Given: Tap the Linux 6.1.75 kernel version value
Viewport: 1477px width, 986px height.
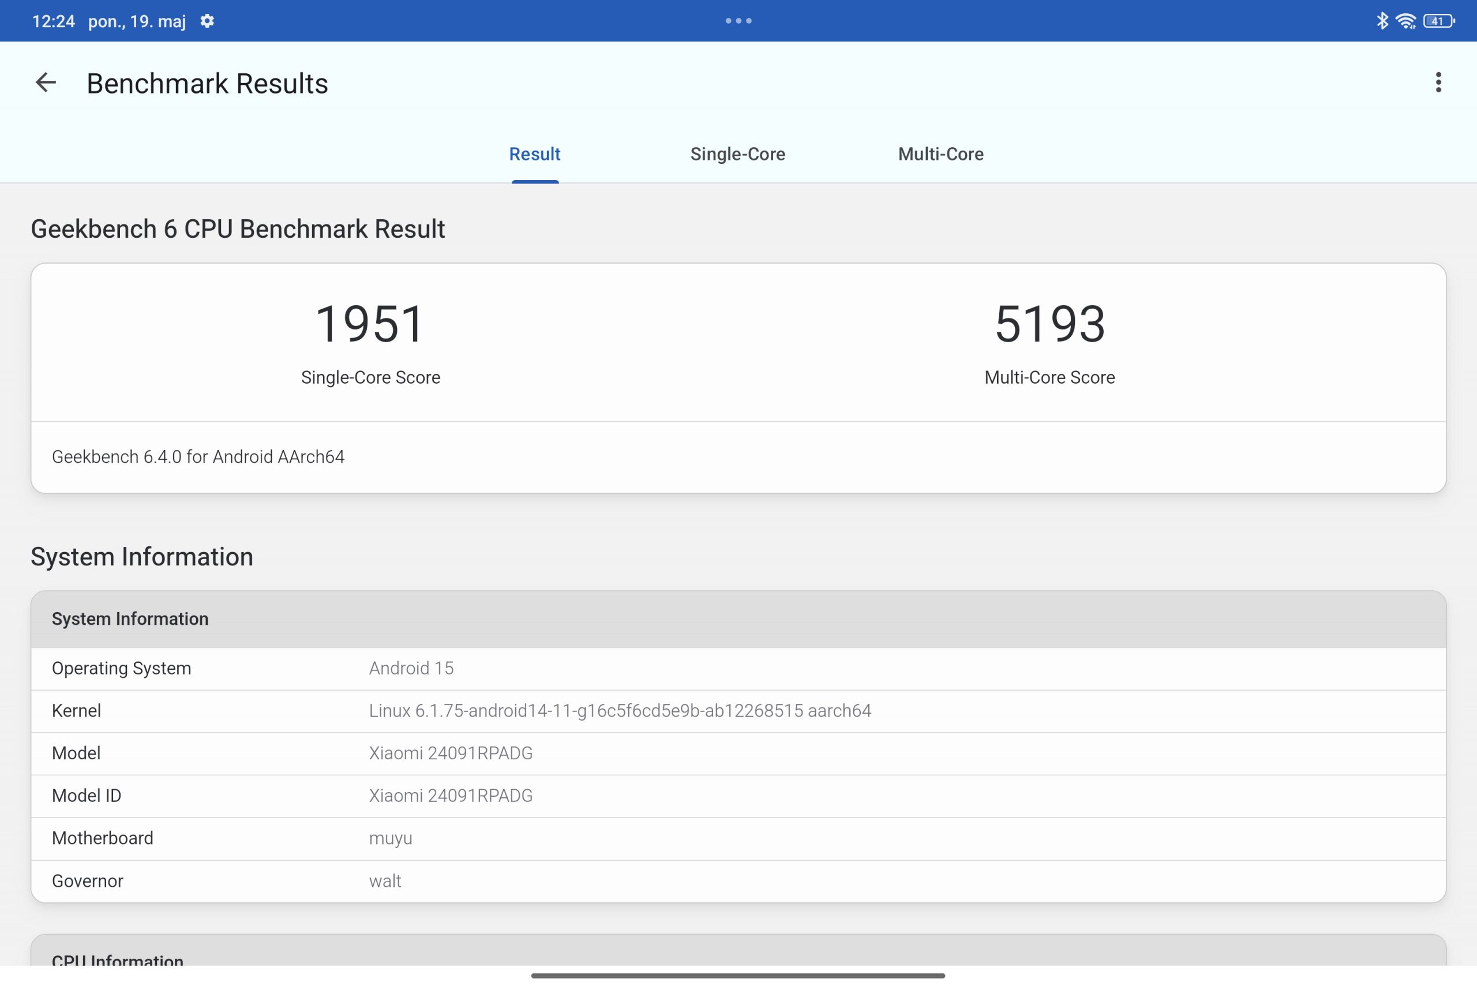Looking at the screenshot, I should click(620, 711).
